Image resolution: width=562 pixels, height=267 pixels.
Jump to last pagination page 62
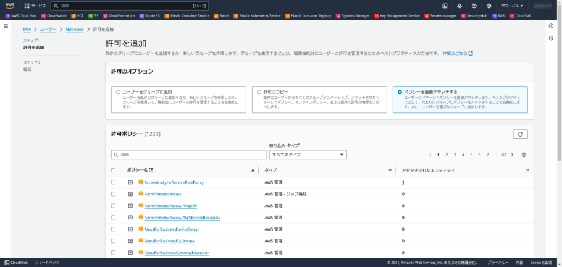pos(504,155)
